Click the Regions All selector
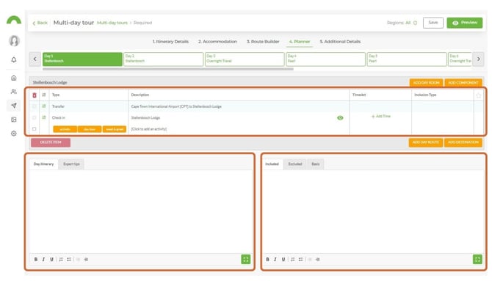 pos(402,23)
